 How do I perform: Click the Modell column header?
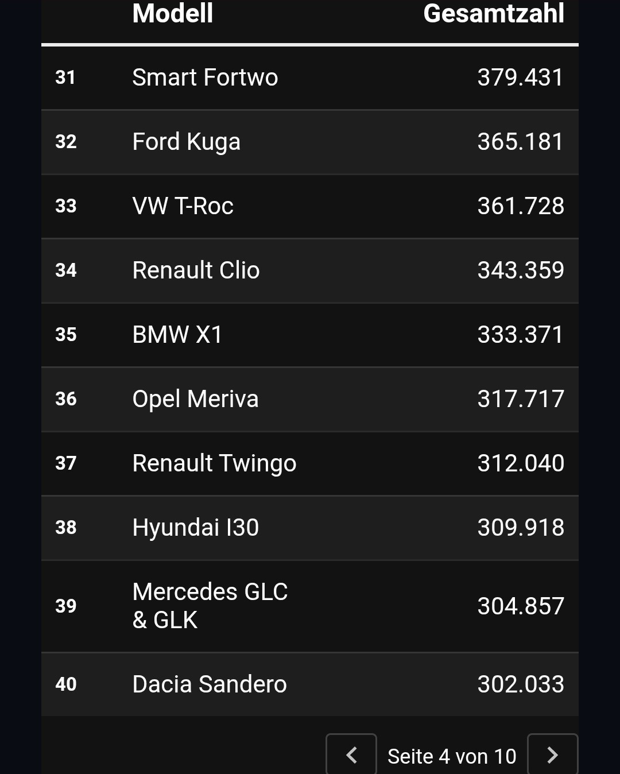(173, 13)
